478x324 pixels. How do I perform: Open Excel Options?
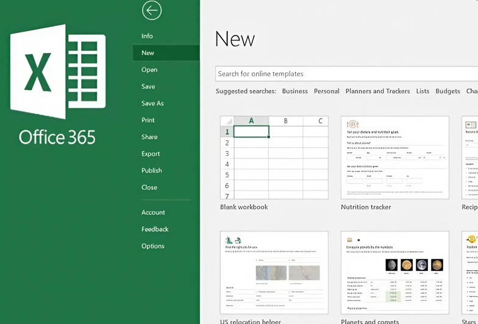click(x=152, y=246)
